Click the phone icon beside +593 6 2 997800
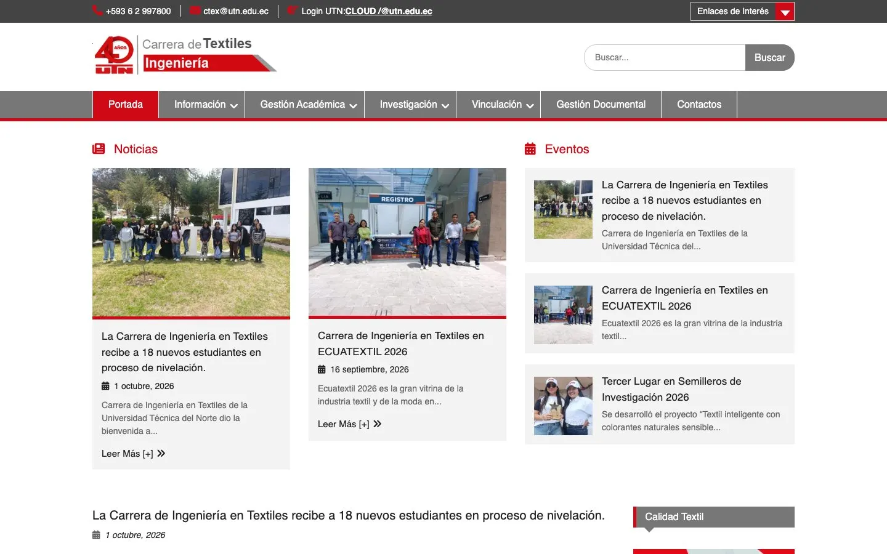Screen dimensions: 887x554 [x=97, y=10]
